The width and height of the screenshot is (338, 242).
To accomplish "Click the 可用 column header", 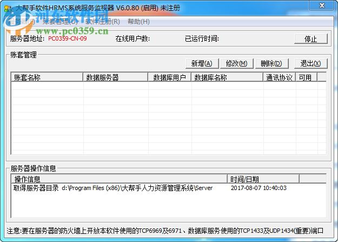I will (307, 77).
